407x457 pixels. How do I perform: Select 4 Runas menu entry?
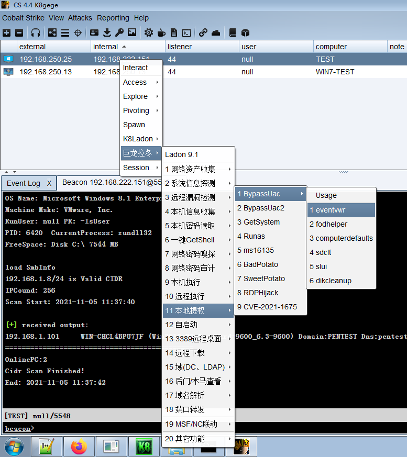pos(270,237)
